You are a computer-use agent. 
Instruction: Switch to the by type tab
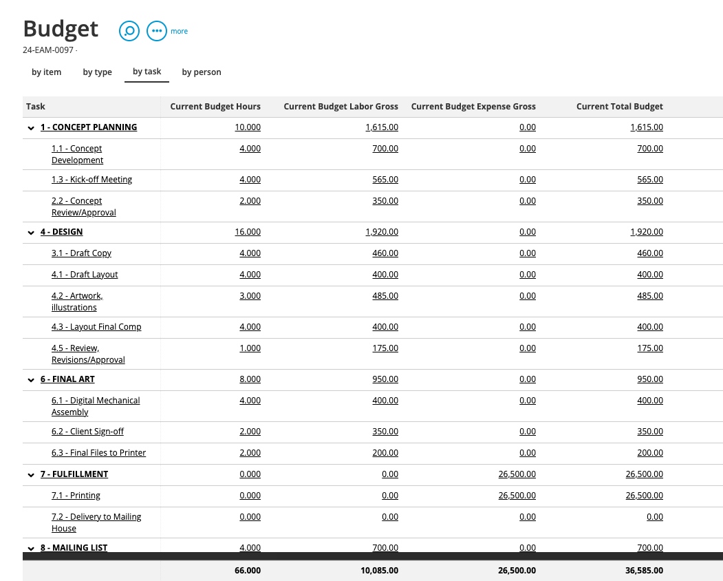(97, 72)
